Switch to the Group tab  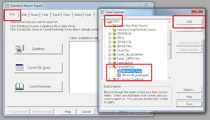34,15
